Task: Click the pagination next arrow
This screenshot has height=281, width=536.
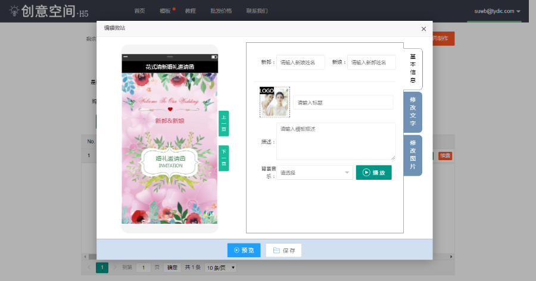Action: point(115,267)
